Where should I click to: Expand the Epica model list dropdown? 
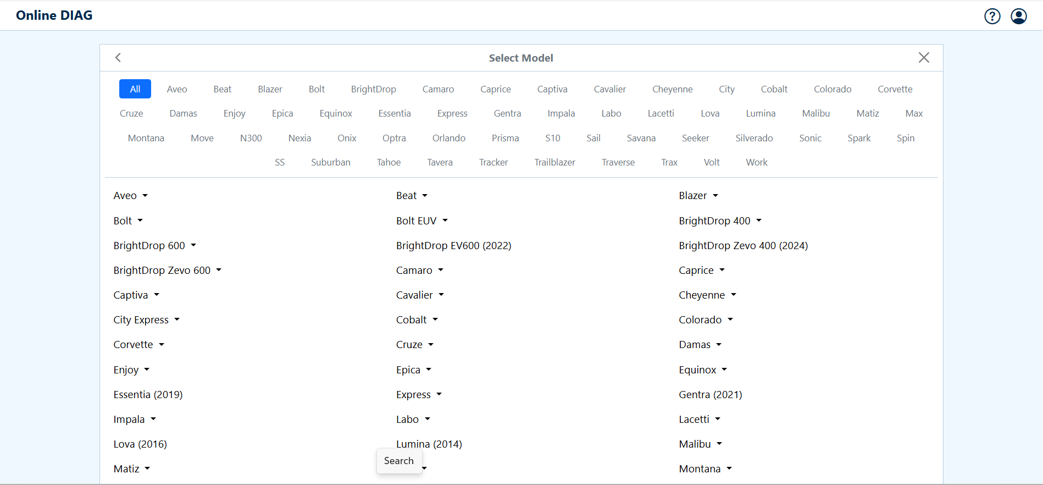pyautogui.click(x=414, y=370)
